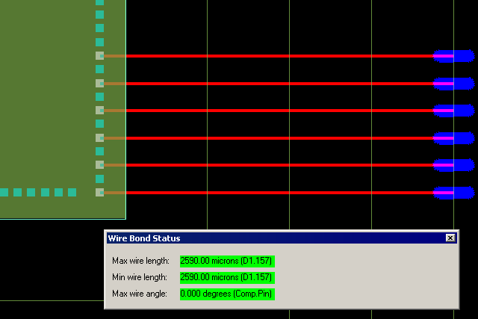Close the Wire Bond Status dialog
Viewport: 478px width, 319px height.
point(450,238)
